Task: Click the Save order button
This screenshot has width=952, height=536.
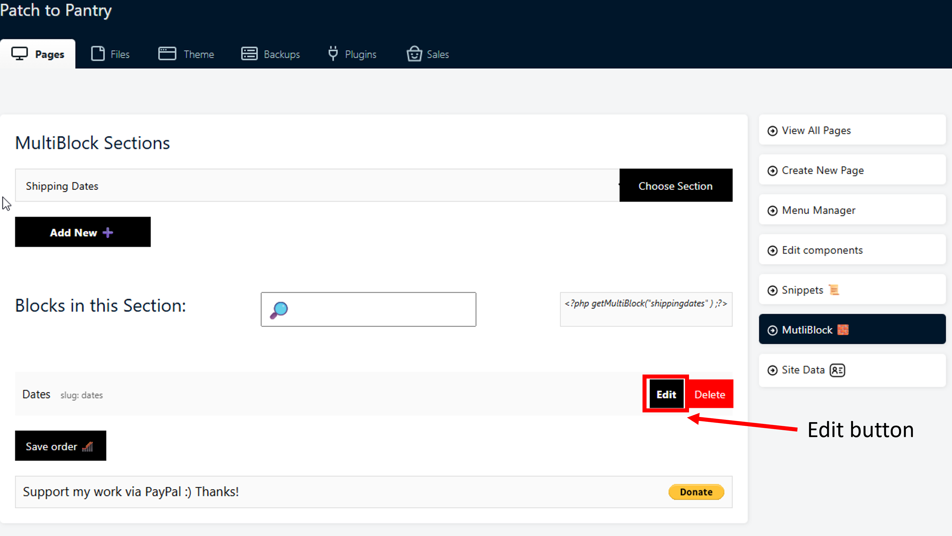Action: click(61, 446)
